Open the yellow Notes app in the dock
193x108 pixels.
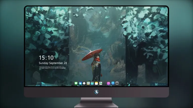tap(97, 83)
